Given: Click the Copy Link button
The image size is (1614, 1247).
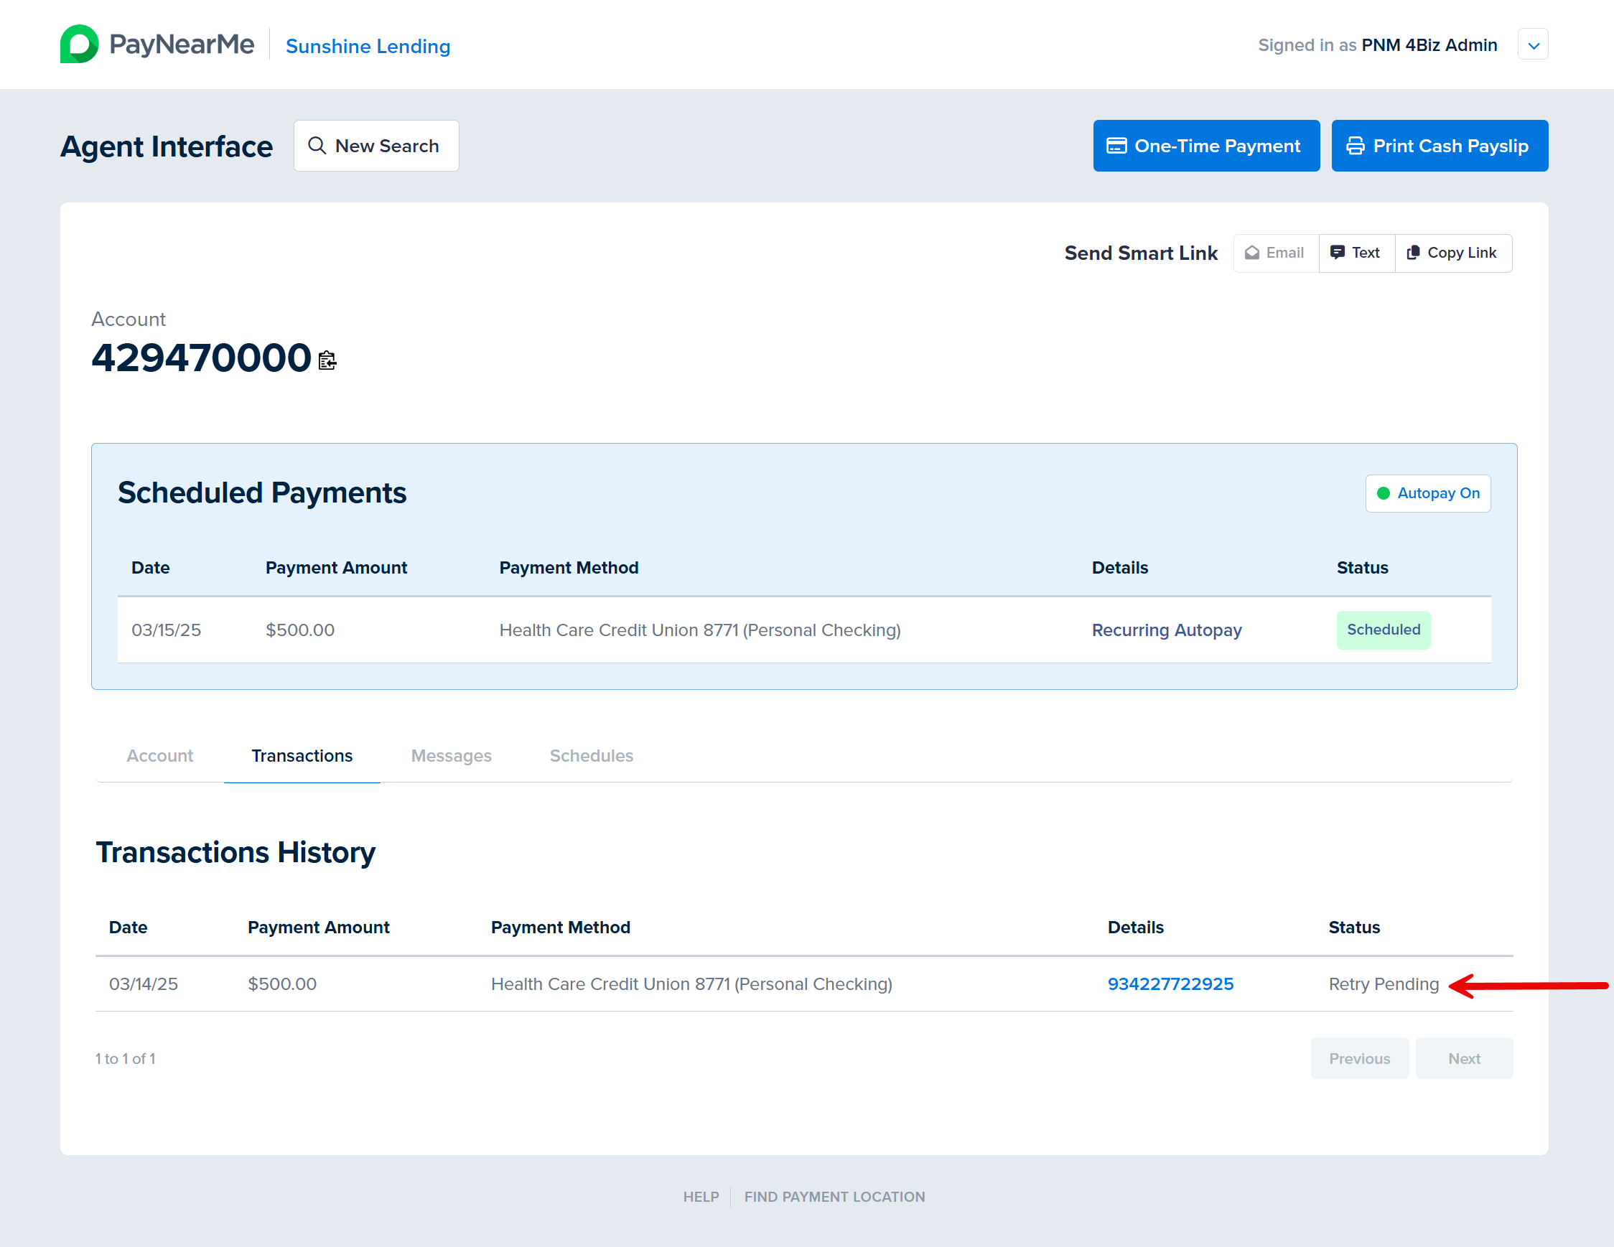Looking at the screenshot, I should pyautogui.click(x=1452, y=253).
